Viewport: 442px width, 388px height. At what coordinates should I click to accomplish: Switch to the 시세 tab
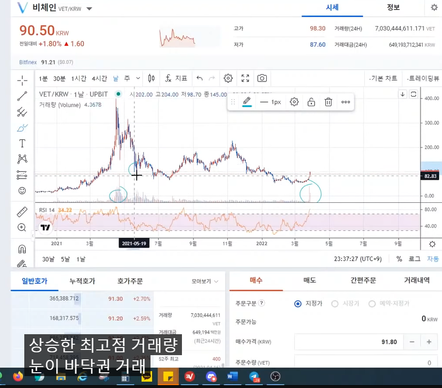(x=332, y=8)
